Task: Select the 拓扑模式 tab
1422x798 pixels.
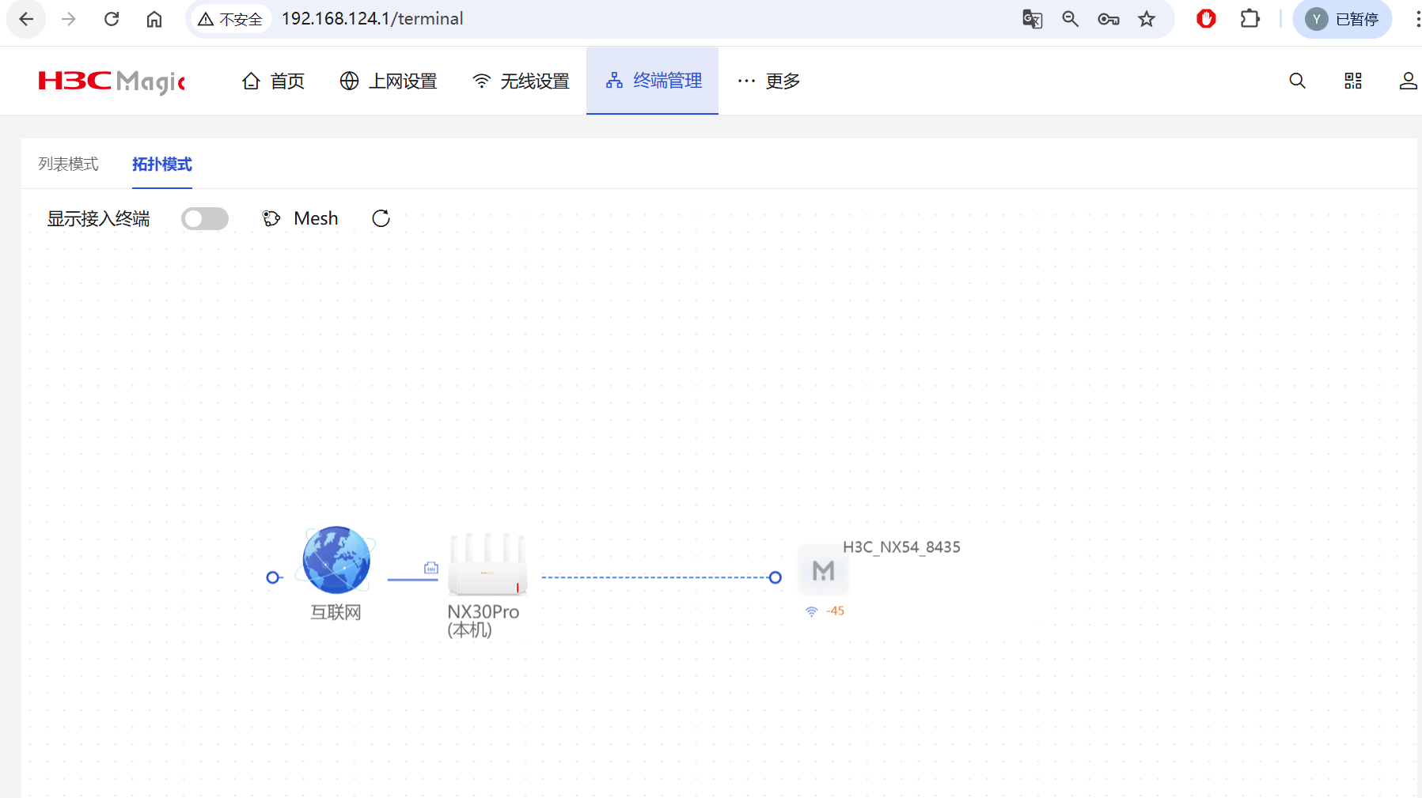Action: [x=161, y=165]
